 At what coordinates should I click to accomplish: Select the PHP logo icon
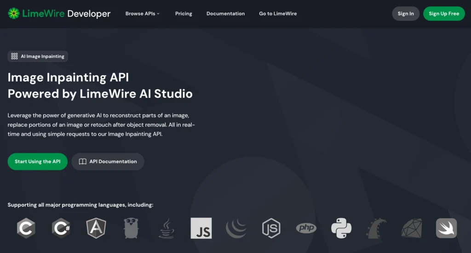click(x=306, y=228)
